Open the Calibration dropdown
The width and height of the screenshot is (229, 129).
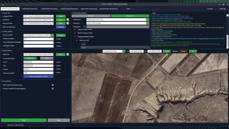pyautogui.click(x=148, y=20)
